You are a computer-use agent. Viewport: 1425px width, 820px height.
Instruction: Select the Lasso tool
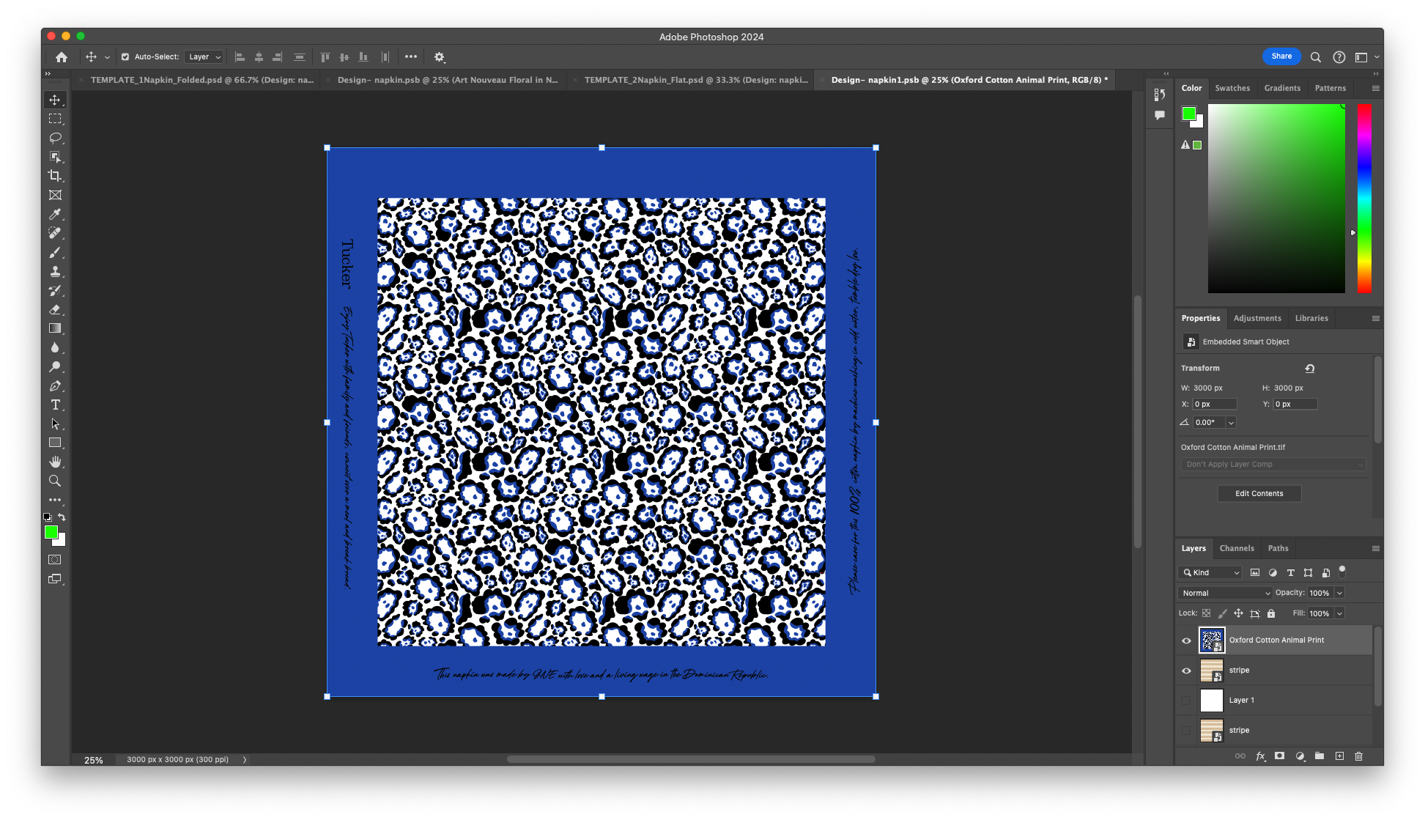coord(56,138)
